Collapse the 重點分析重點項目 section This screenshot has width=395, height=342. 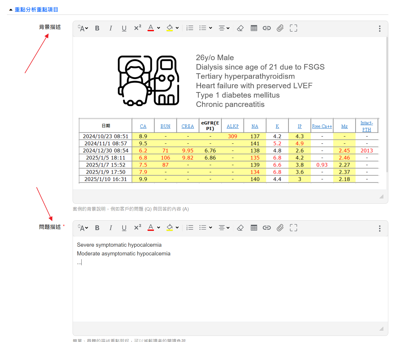[x=11, y=10]
